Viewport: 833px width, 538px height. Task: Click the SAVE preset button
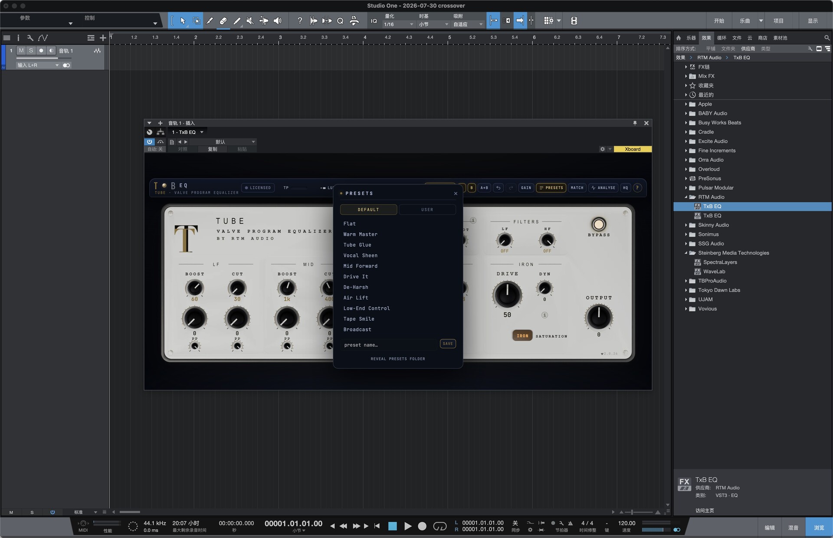click(448, 344)
